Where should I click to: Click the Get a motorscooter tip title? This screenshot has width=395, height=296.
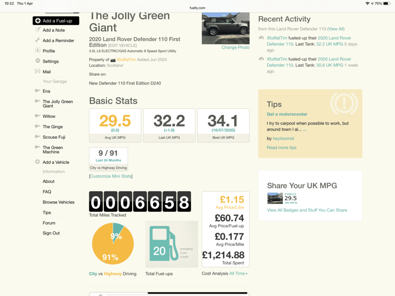(287, 114)
